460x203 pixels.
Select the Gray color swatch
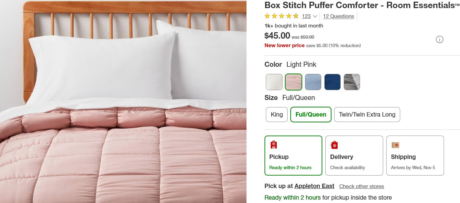click(352, 82)
